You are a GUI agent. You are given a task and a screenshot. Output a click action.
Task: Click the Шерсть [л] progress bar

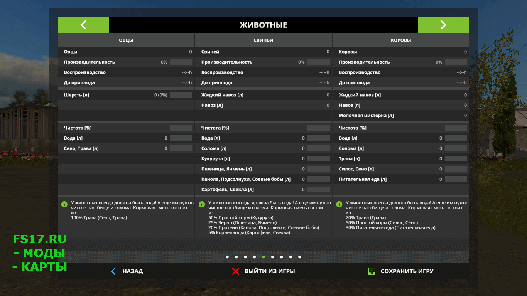[181, 95]
